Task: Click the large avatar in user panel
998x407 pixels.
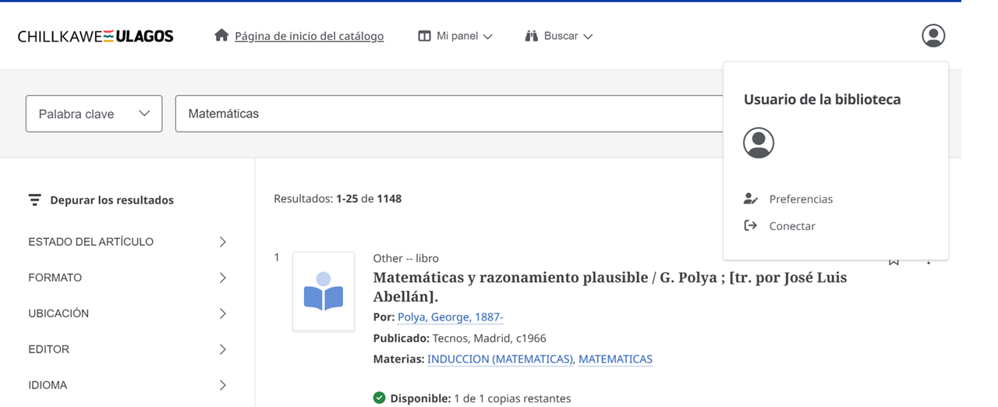Action: [x=758, y=143]
